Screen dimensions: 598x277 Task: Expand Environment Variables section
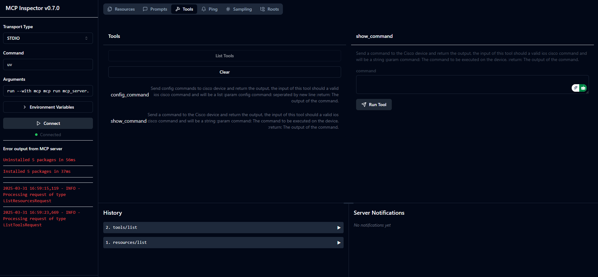point(48,107)
